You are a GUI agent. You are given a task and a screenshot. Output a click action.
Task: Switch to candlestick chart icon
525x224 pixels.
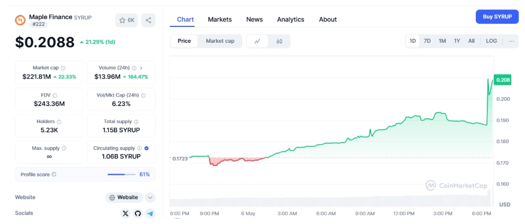point(279,41)
